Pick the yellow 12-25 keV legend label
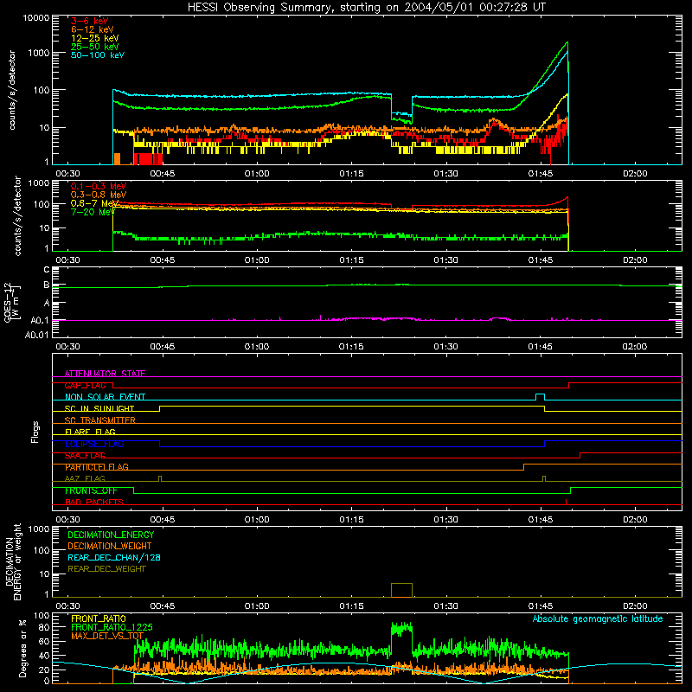 (95, 38)
